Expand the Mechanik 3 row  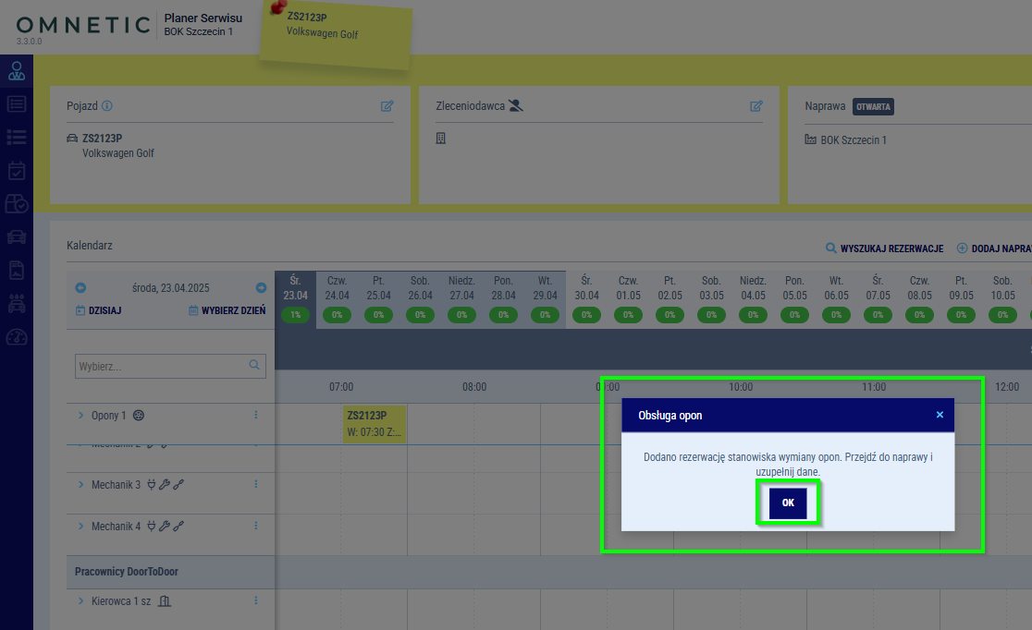point(81,485)
